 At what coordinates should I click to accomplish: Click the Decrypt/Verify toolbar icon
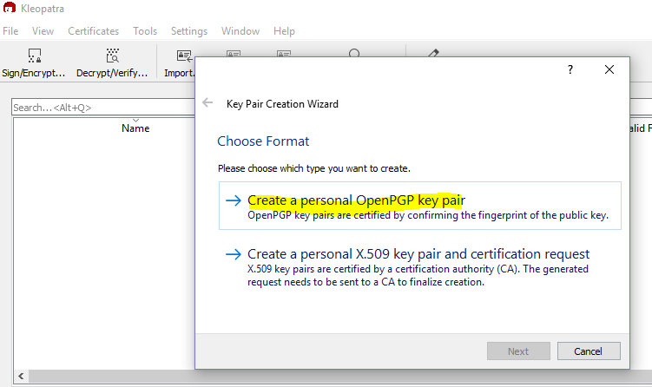(112, 62)
